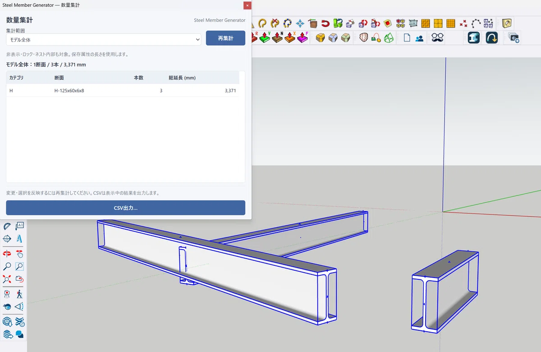Activate the Orbit tool
Viewport: 541px width, 352px height.
[x=7, y=253]
